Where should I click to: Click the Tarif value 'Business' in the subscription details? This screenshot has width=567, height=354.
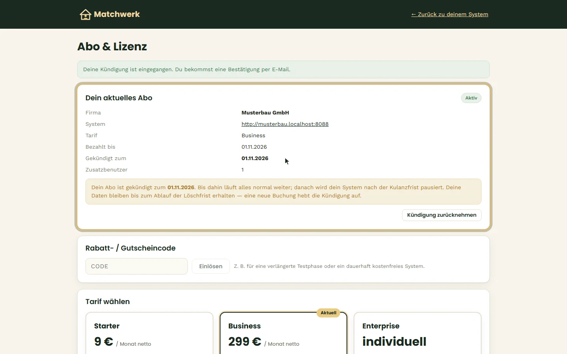click(253, 135)
